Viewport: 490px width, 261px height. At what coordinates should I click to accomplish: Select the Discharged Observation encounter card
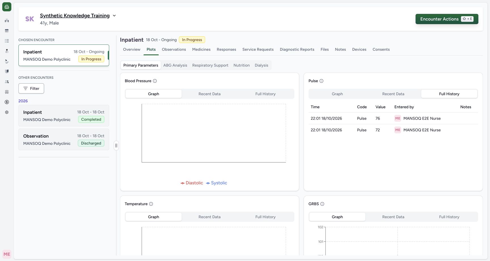point(64,139)
